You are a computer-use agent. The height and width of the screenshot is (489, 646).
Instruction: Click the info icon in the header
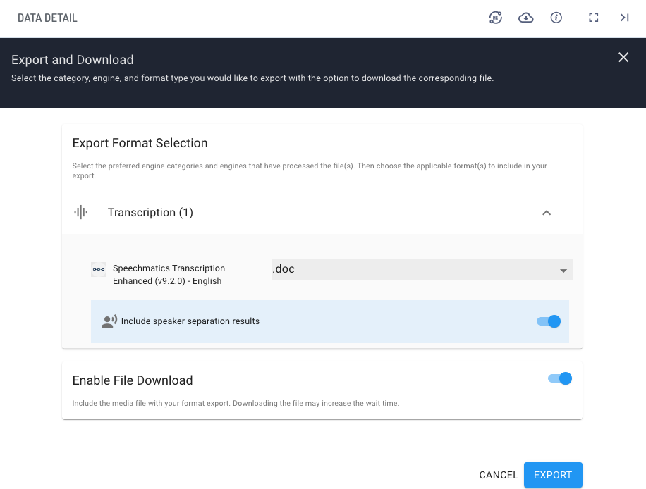point(556,18)
